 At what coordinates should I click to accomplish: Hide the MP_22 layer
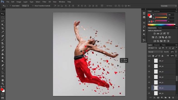(149, 88)
